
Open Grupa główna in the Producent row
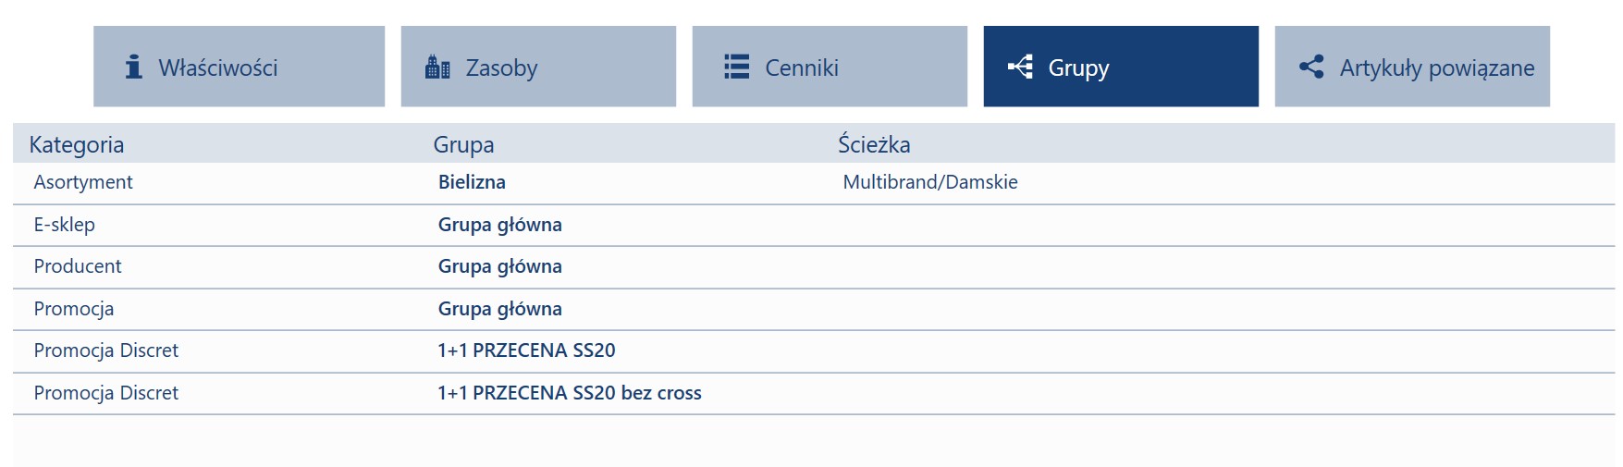click(500, 266)
